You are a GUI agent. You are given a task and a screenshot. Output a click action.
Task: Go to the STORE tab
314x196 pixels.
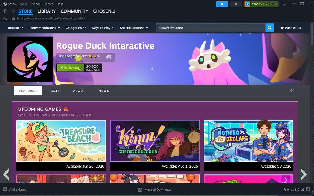[25, 11]
